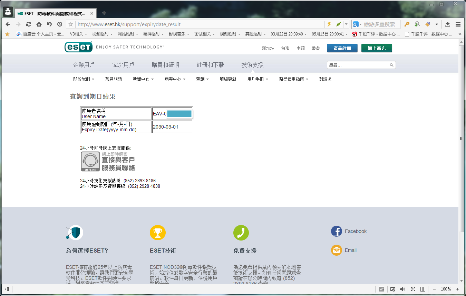Mute sound via status bar speaker
This screenshot has width=466, height=296.
click(402, 289)
